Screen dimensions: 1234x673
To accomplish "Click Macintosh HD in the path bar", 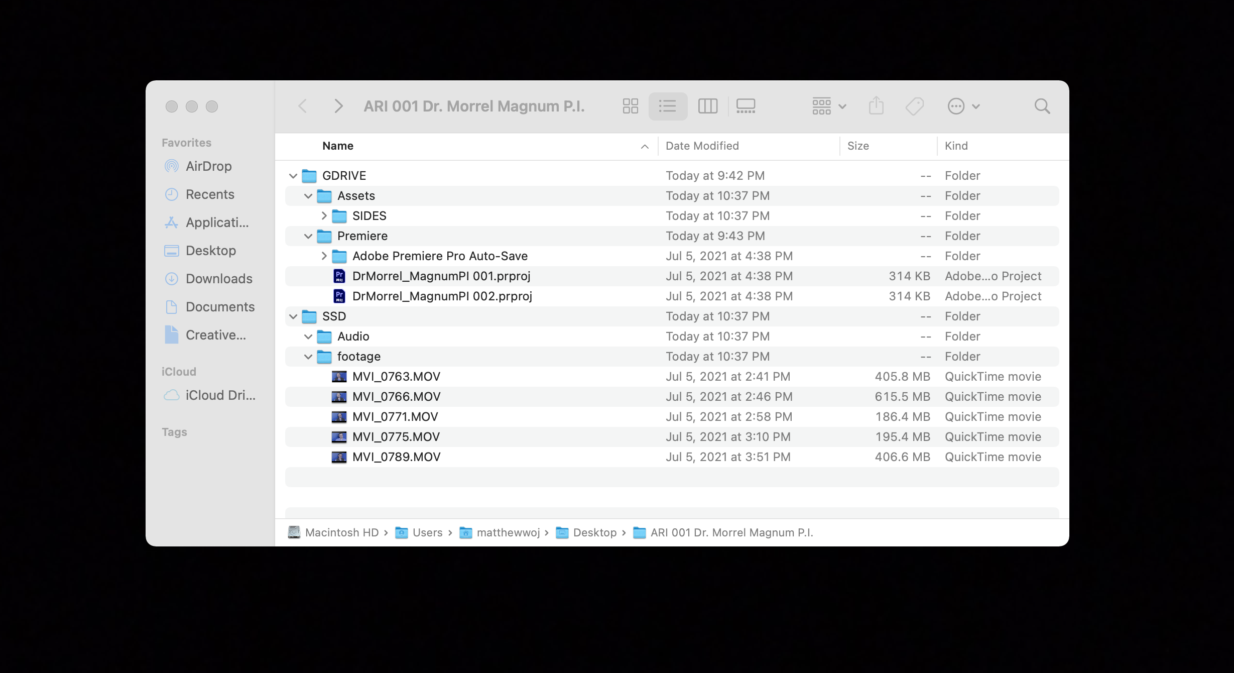I will (x=333, y=532).
